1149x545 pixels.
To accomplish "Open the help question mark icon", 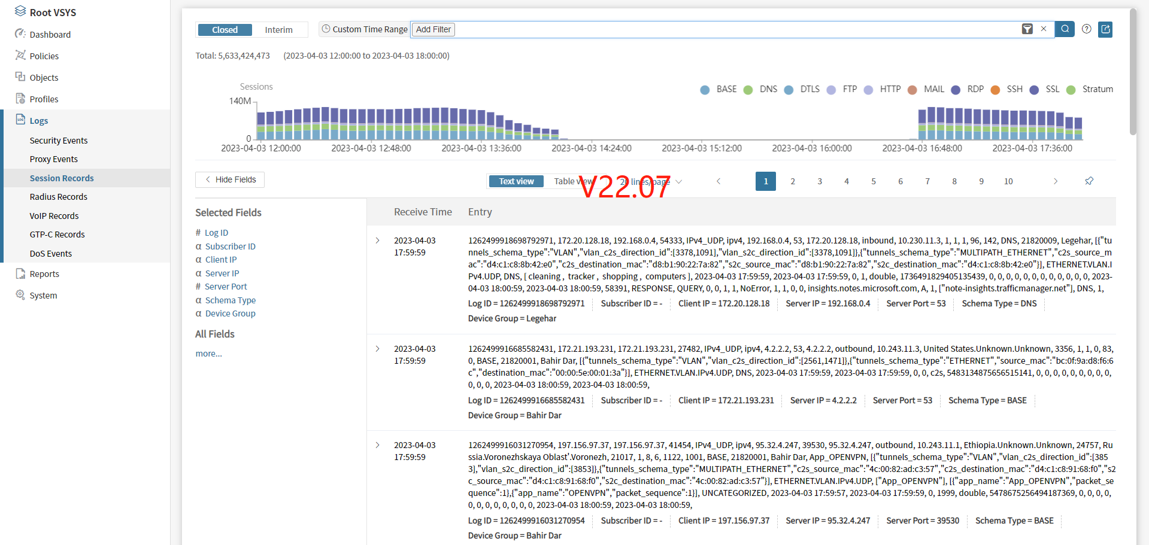I will click(1087, 29).
